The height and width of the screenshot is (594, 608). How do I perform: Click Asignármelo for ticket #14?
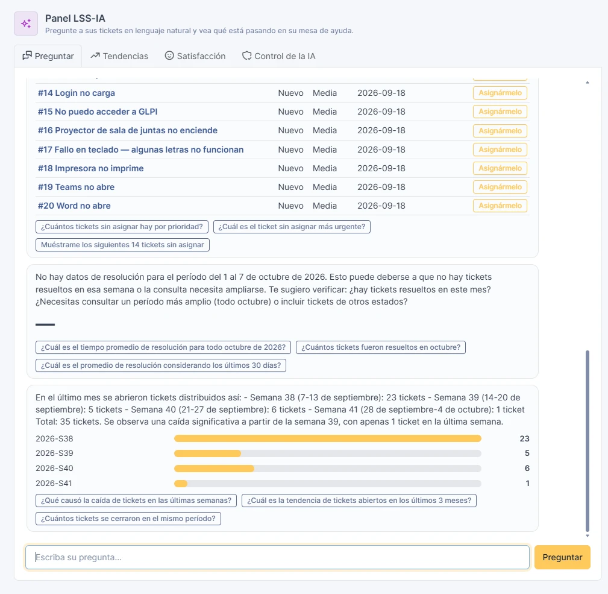(500, 93)
